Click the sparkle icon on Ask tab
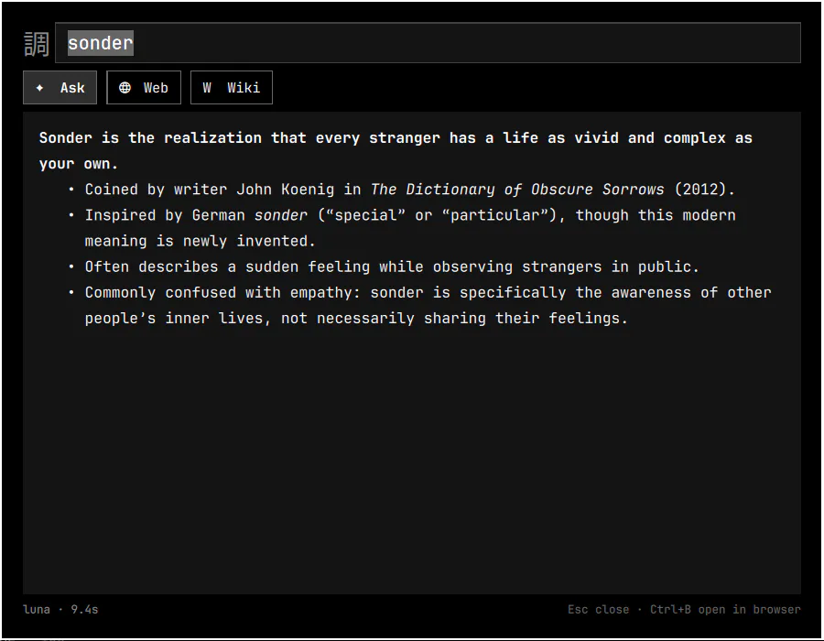824x641 pixels. point(39,88)
